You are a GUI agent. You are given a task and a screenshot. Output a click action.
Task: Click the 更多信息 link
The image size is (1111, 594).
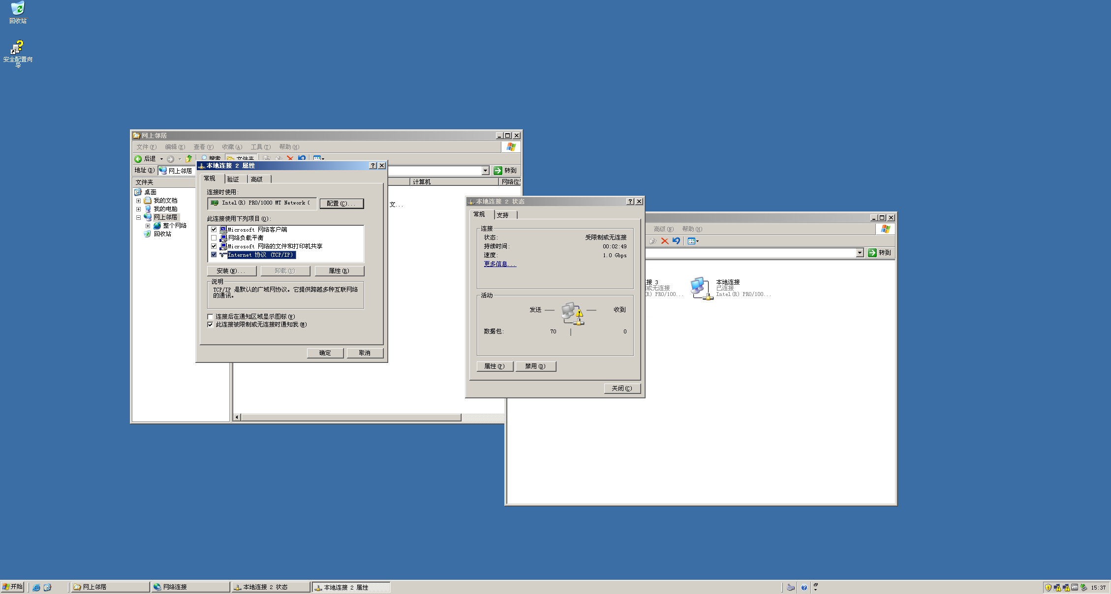tap(499, 264)
